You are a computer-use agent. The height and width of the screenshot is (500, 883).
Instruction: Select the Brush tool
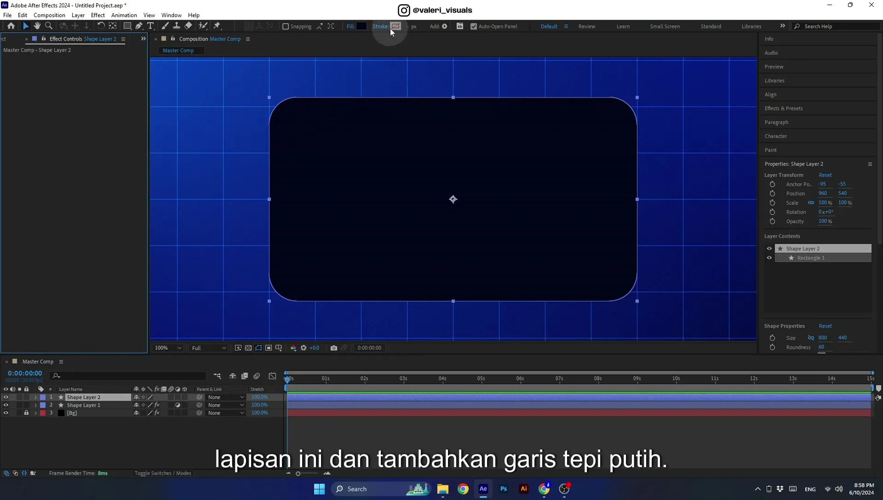click(165, 26)
